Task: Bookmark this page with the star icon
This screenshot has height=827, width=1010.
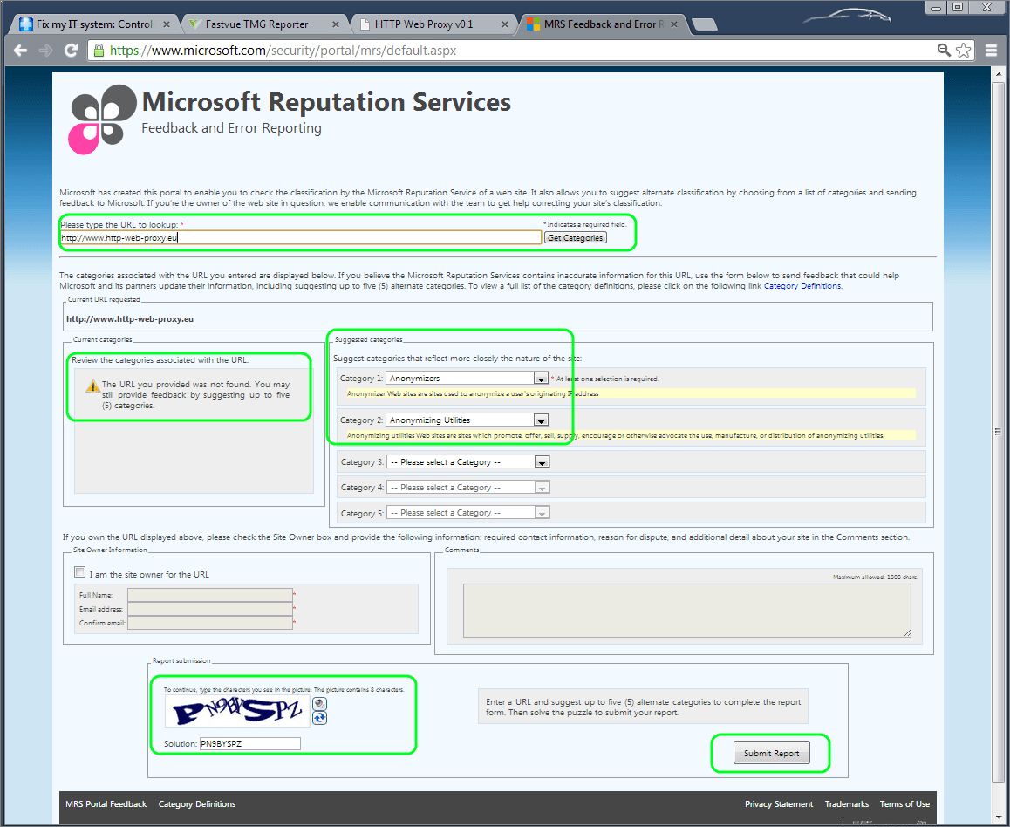Action: click(x=964, y=51)
